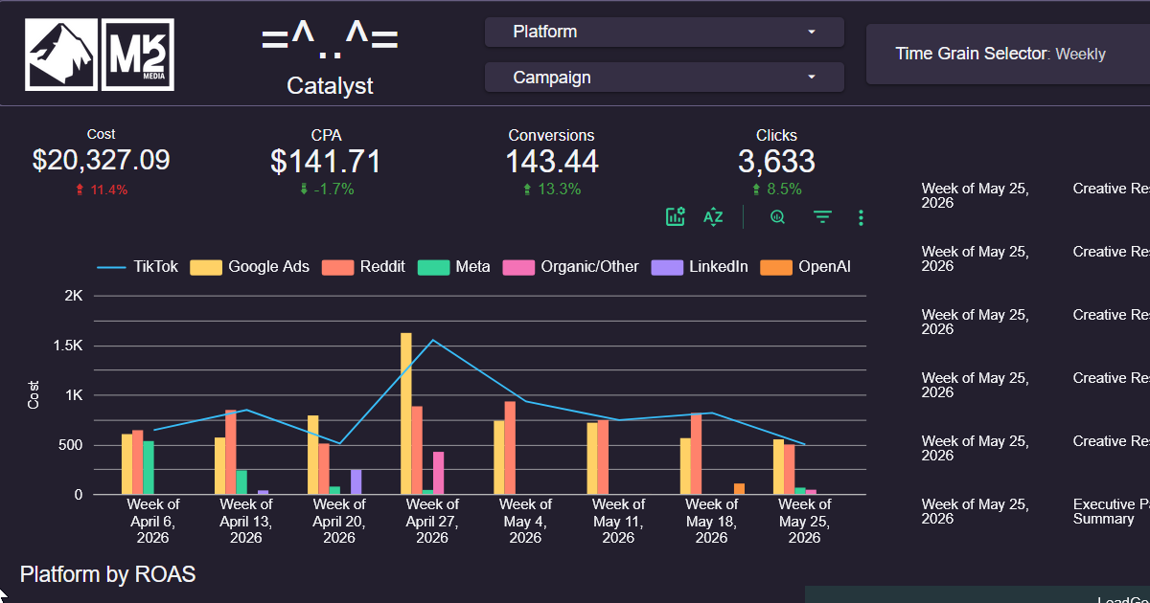
Task: Click the filter lines icon
Action: point(822,217)
